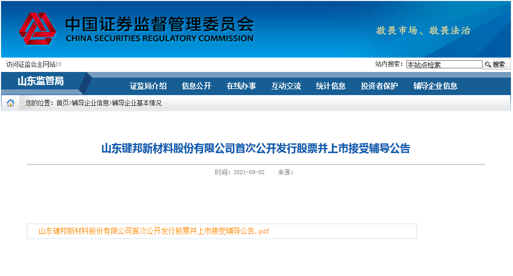Click the red CSRC logo emblem
The width and height of the screenshot is (513, 276).
(37, 29)
